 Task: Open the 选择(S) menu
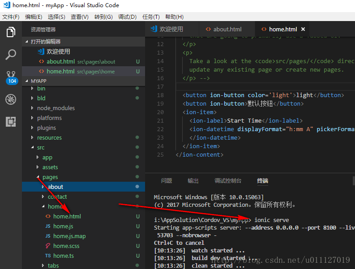[x=56, y=17]
